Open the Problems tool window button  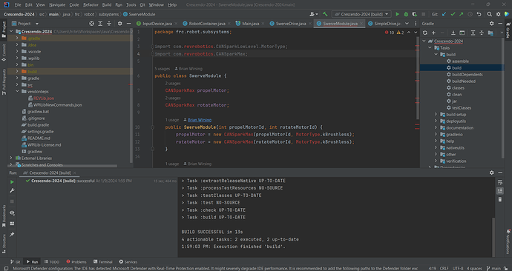pos(76,262)
